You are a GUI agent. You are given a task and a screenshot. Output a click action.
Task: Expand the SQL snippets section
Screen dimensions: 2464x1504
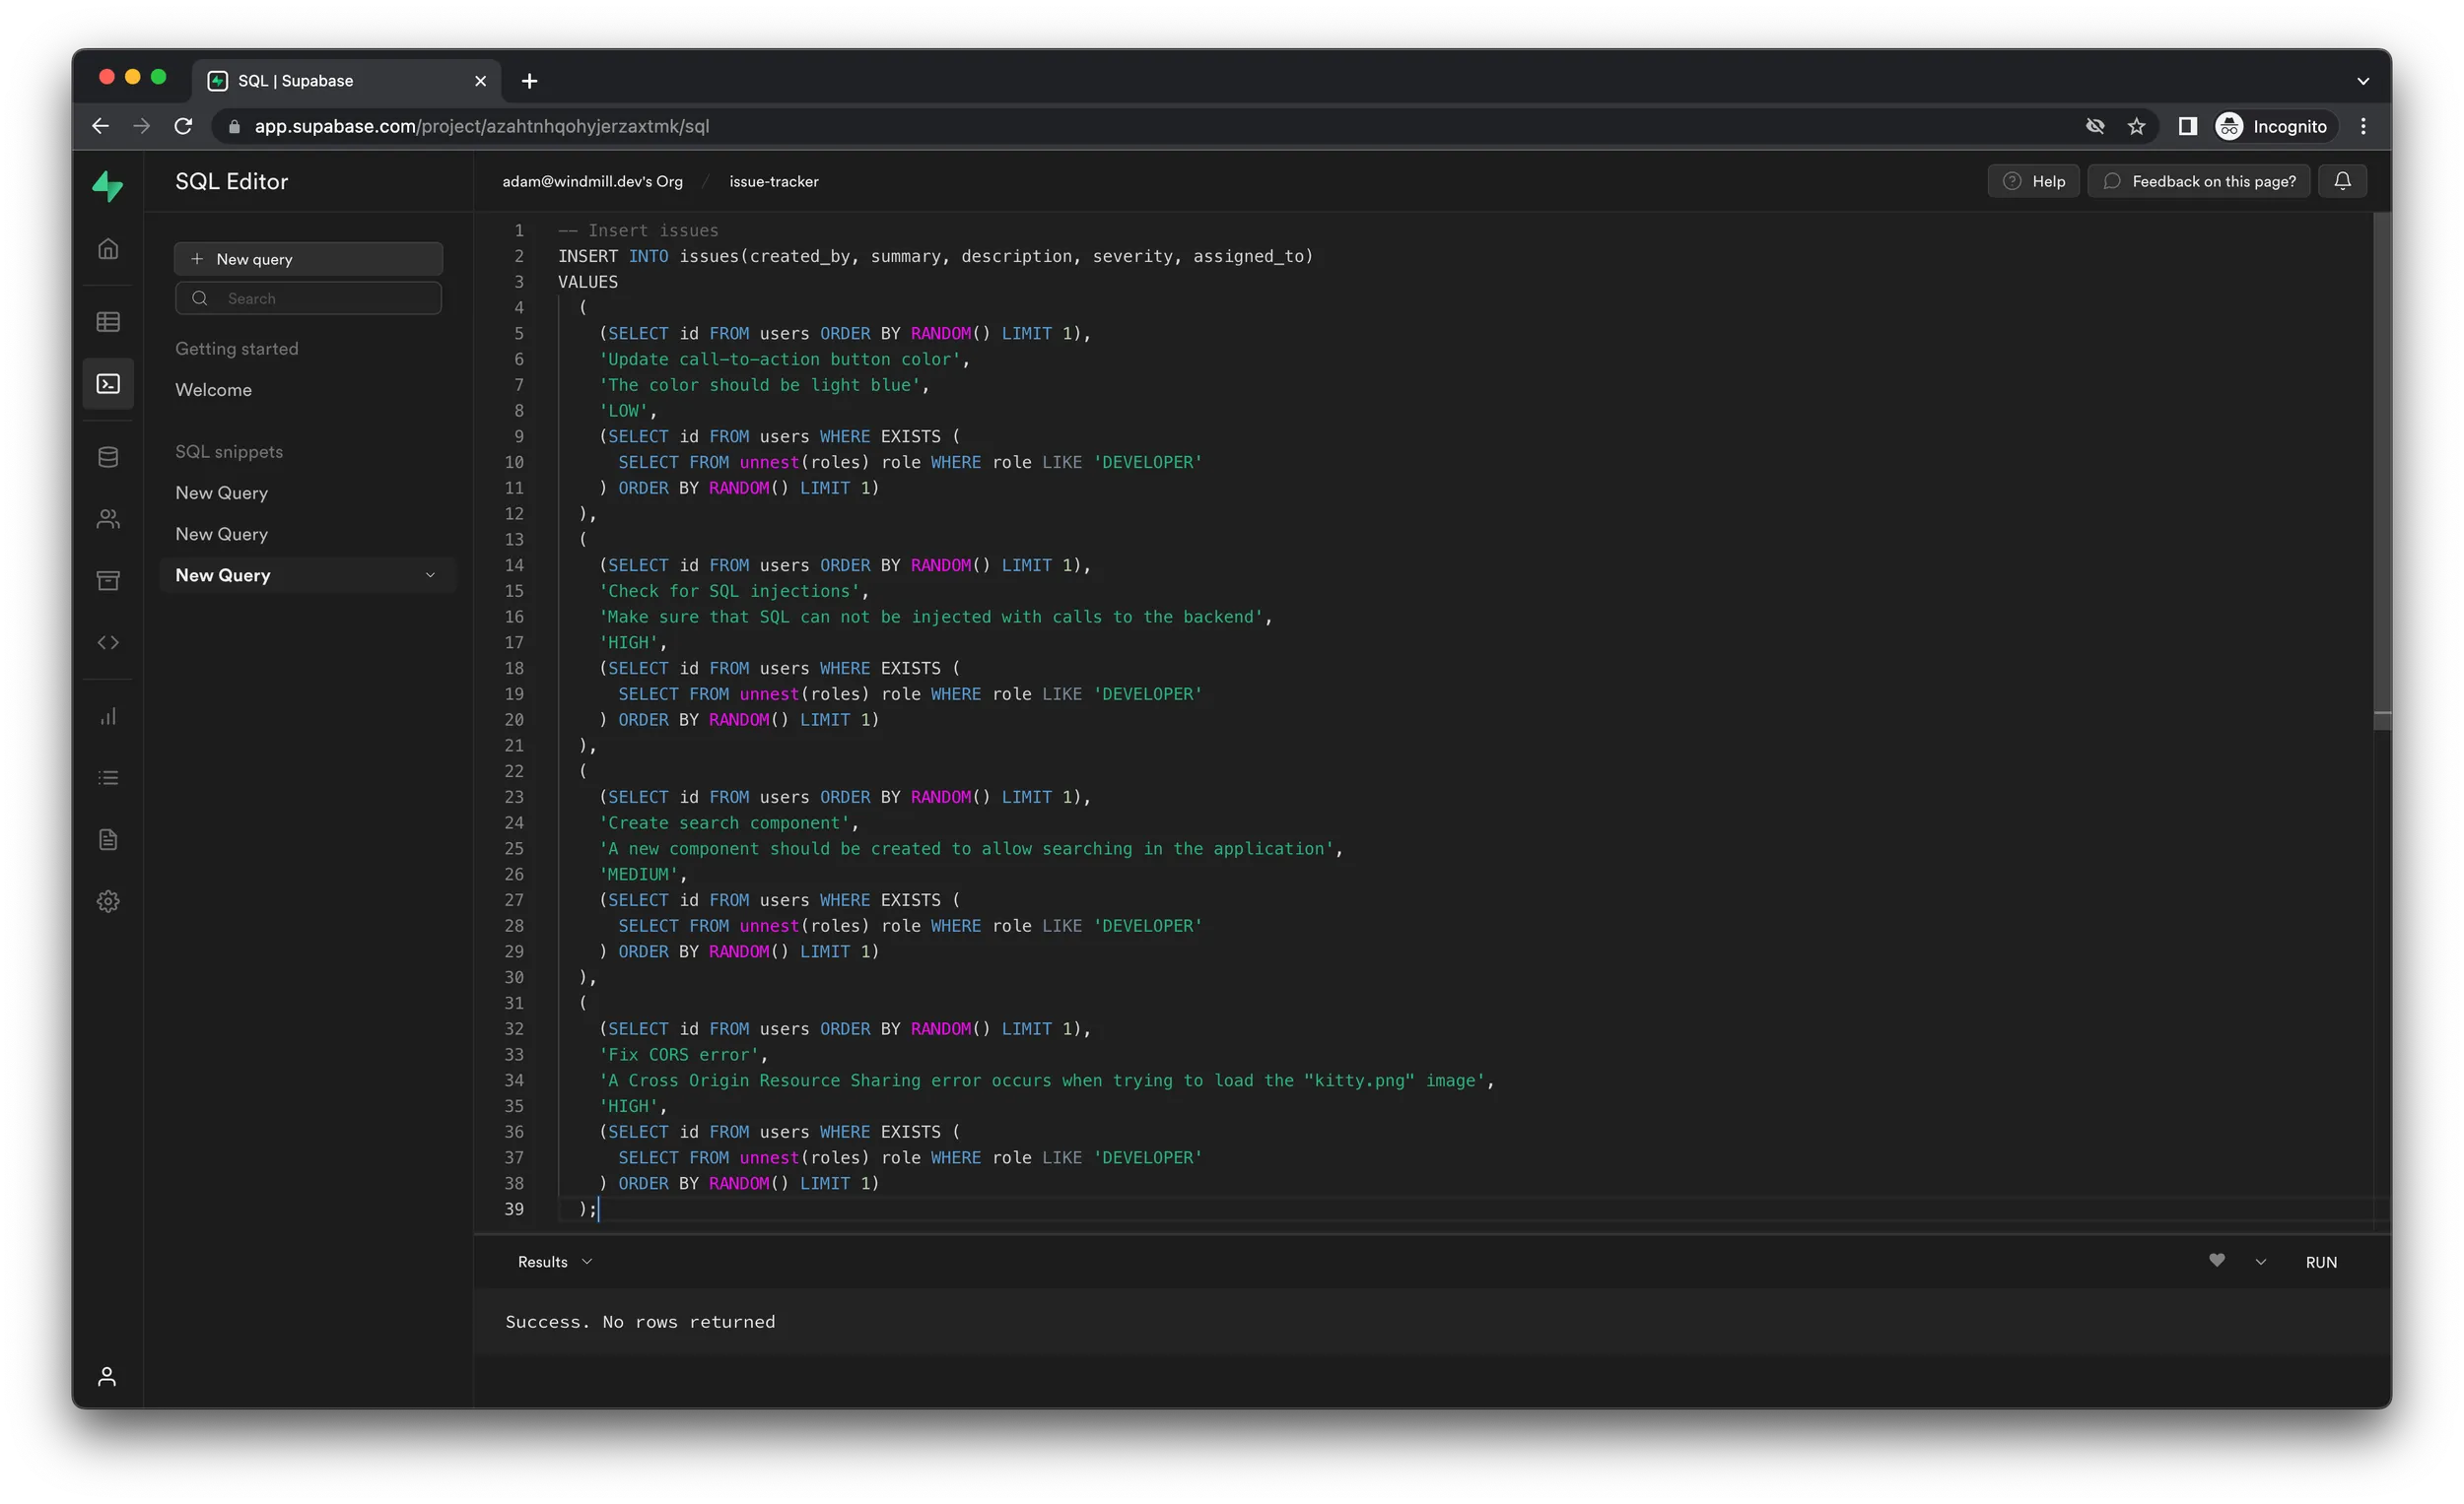[229, 450]
